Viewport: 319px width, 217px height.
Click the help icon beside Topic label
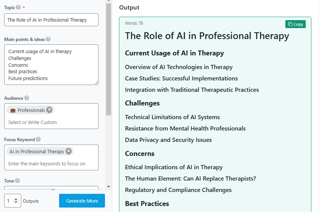[x=18, y=8]
